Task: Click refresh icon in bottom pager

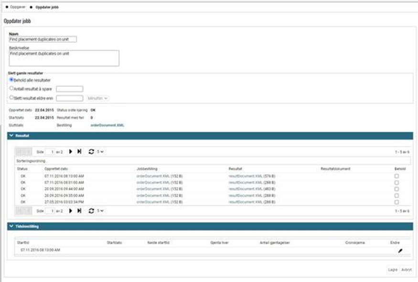Action: point(91,210)
